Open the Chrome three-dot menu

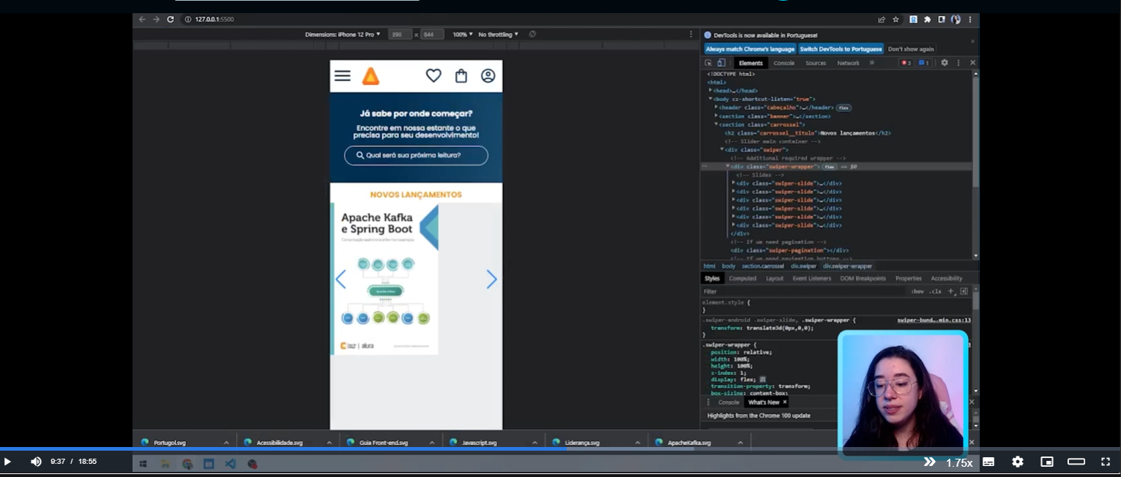(970, 20)
